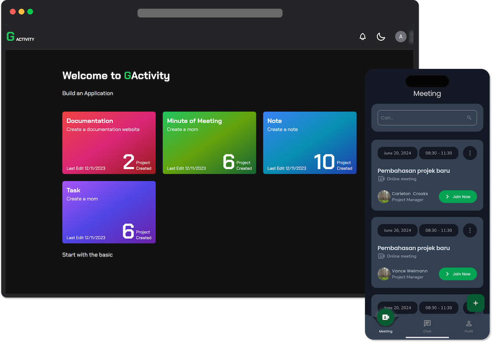
Task: Click the Cari search input field
Action: click(x=421, y=118)
